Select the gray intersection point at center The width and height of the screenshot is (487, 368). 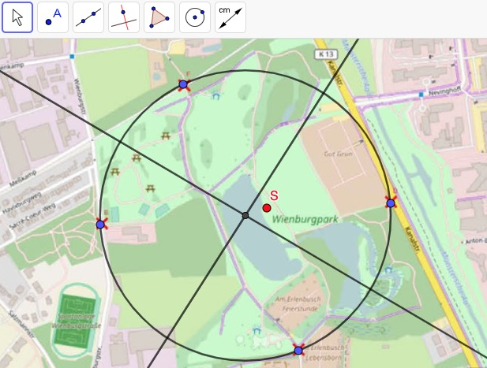245,215
